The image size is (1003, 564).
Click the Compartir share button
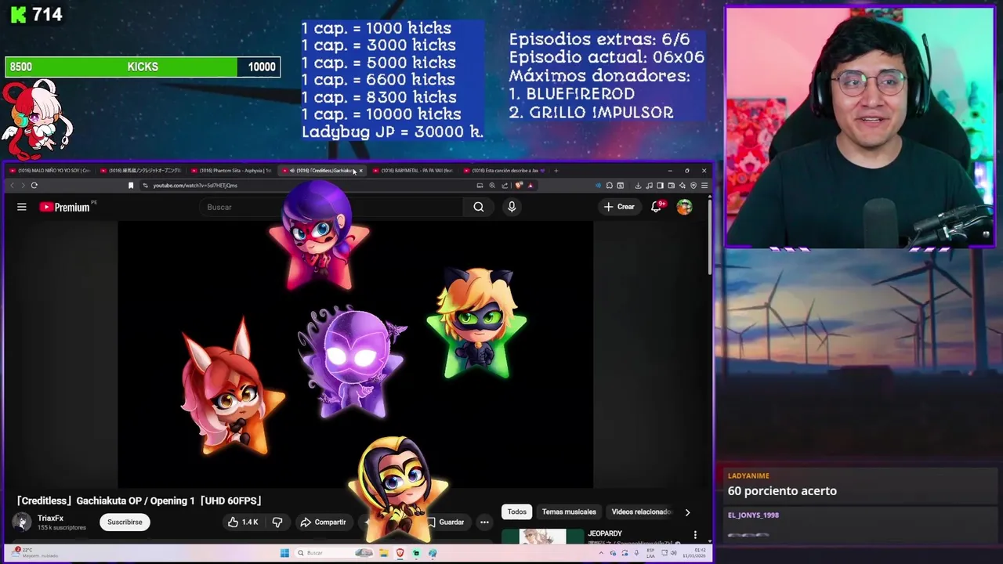323,522
